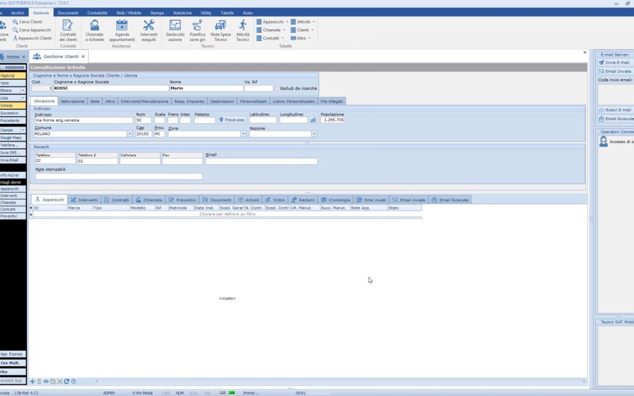Select Reclami lower tab
Image resolution: width=634 pixels, height=396 pixels.
[303, 200]
